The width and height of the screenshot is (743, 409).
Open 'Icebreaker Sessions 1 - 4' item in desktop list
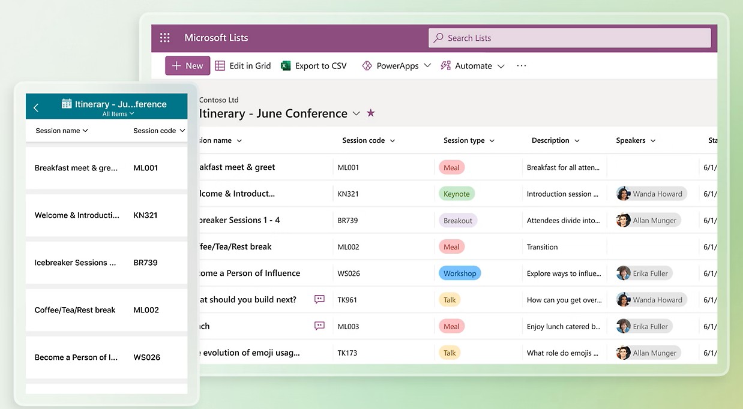[239, 220]
